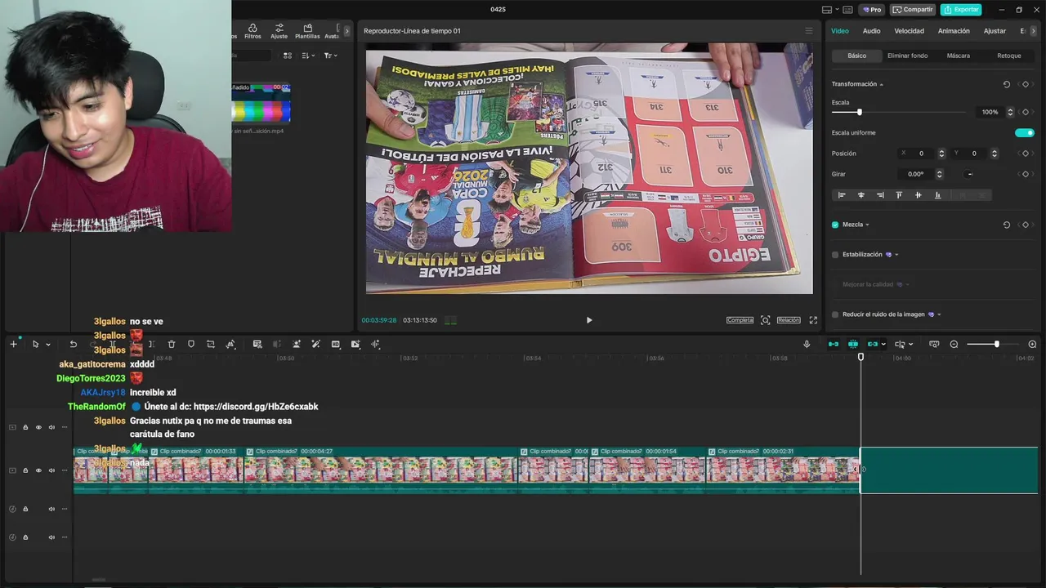Click the preview zoom-scan icon
This screenshot has height=588, width=1046.
(x=765, y=320)
